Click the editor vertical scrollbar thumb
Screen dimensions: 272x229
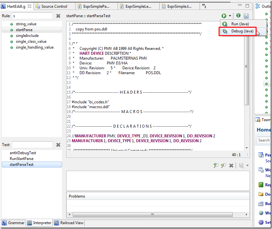pos(246,66)
